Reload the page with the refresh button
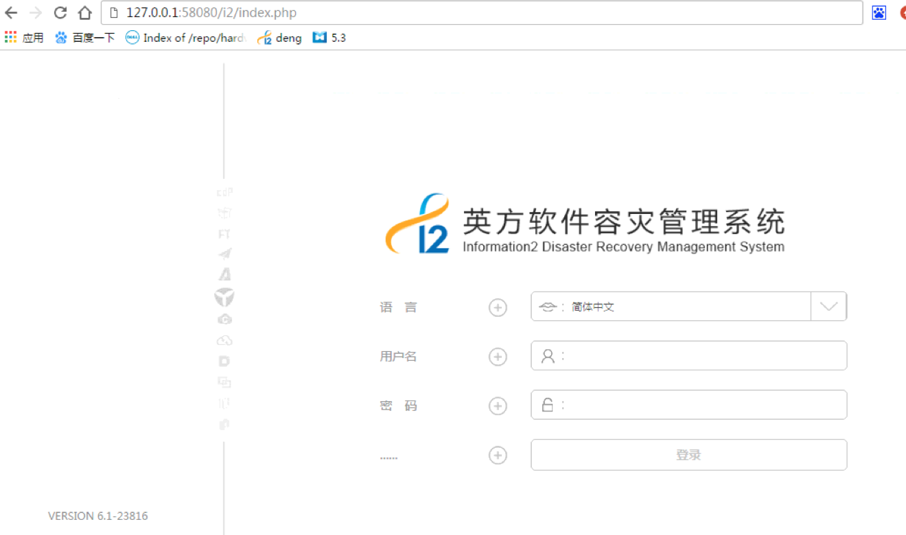Viewport: 906px width, 535px height. pyautogui.click(x=60, y=12)
